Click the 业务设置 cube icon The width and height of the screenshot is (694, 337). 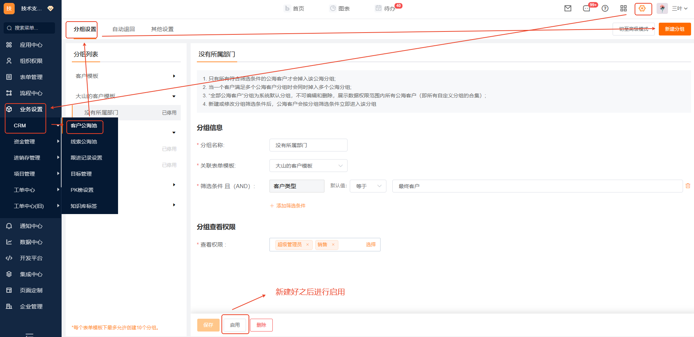click(x=9, y=109)
